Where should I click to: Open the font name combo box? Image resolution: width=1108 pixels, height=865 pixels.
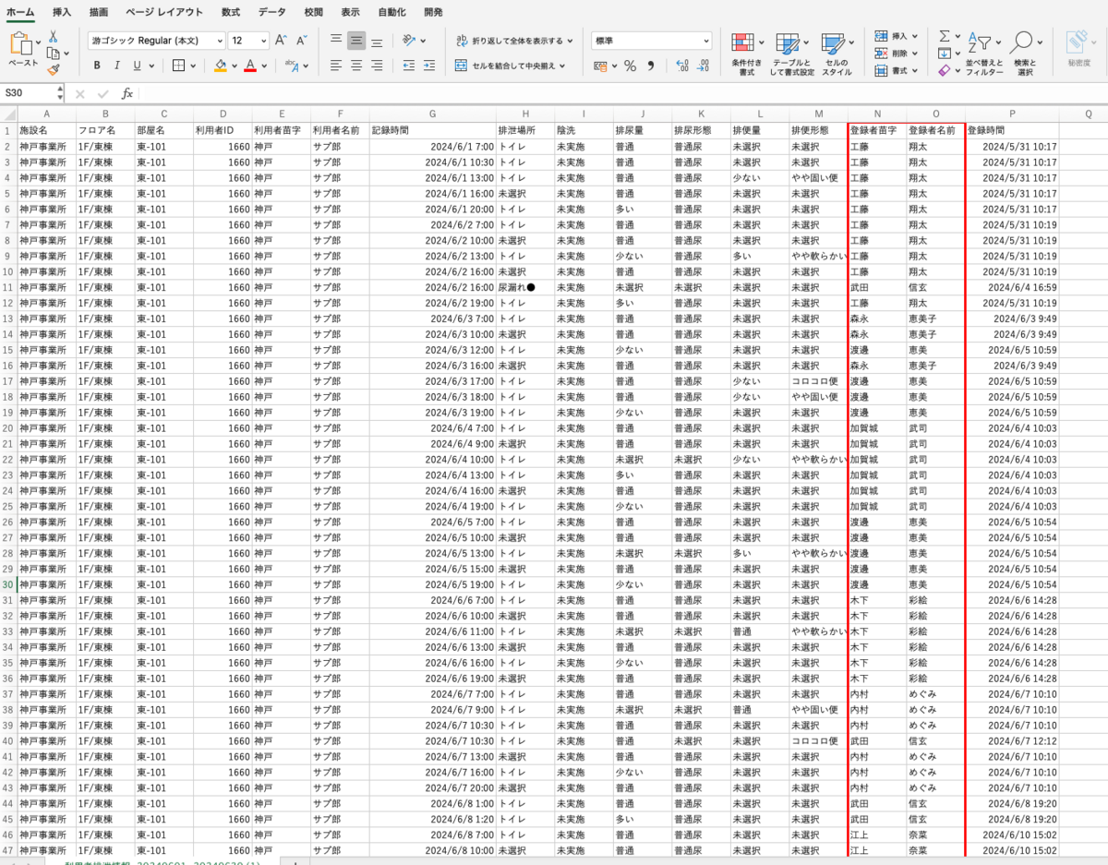click(156, 41)
